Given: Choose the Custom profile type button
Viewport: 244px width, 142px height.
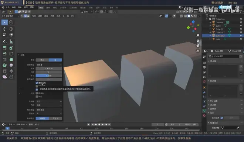Looking at the screenshot, I should point(55,118).
